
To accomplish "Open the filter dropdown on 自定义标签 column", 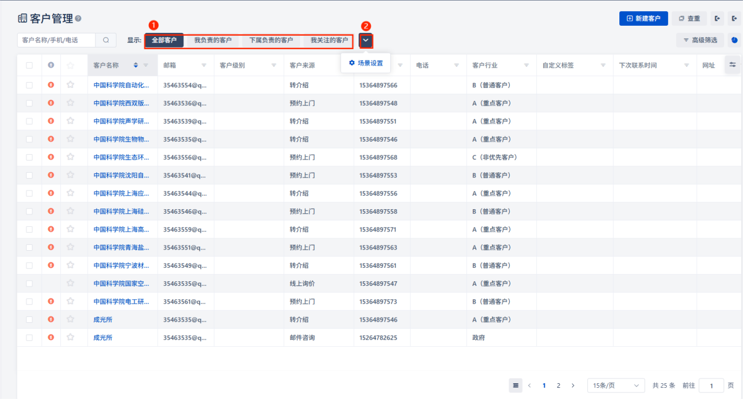I will pos(603,65).
